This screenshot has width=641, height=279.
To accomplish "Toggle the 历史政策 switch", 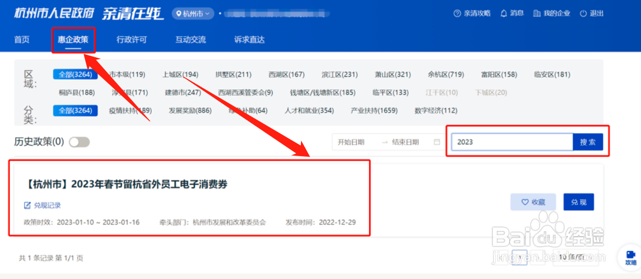I will click(79, 142).
